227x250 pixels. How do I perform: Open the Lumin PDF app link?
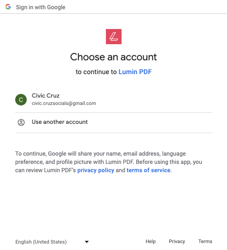tap(135, 72)
